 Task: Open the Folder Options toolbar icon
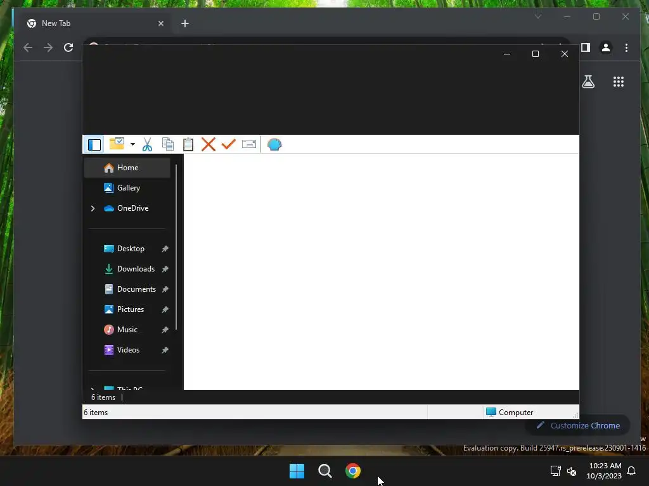coord(117,144)
